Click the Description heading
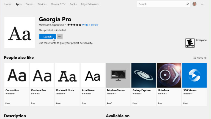This screenshot has height=119, width=211. coord(15,116)
